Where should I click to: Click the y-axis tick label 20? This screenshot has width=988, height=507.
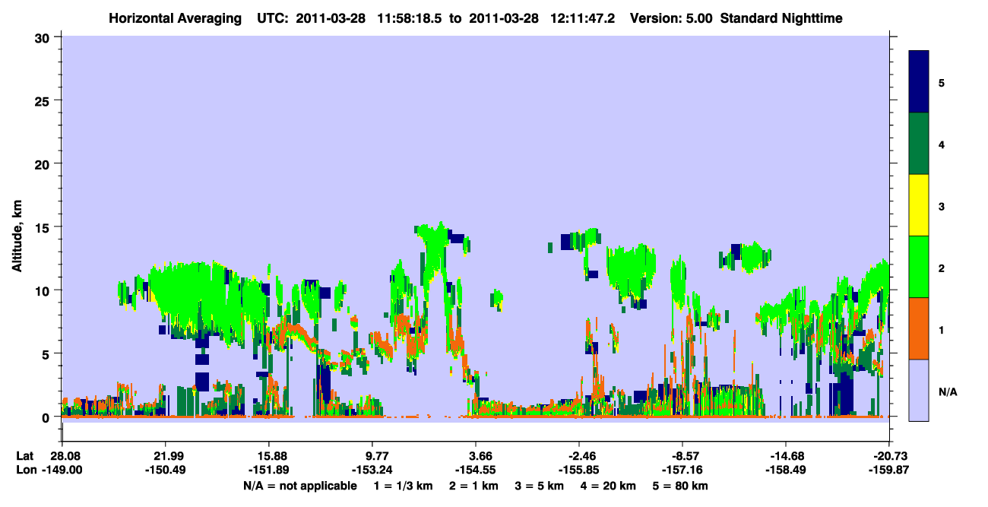click(x=44, y=164)
